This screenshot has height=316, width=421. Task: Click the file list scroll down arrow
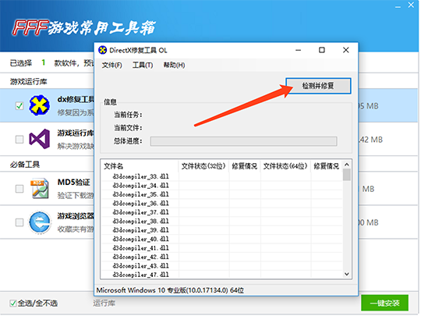[347, 274]
